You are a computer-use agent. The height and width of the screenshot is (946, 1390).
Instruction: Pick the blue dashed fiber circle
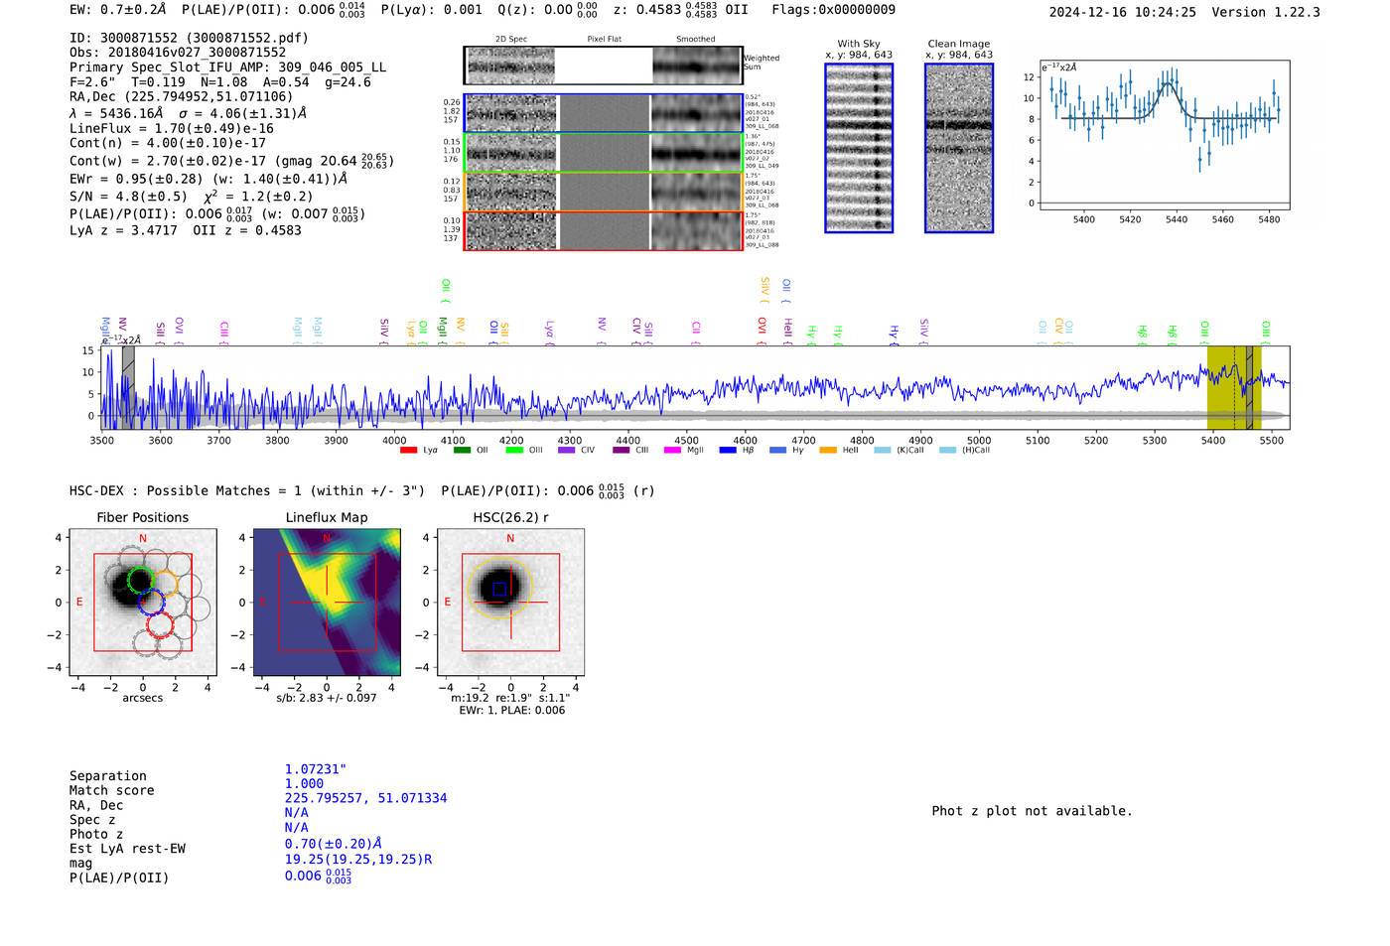coord(151,603)
